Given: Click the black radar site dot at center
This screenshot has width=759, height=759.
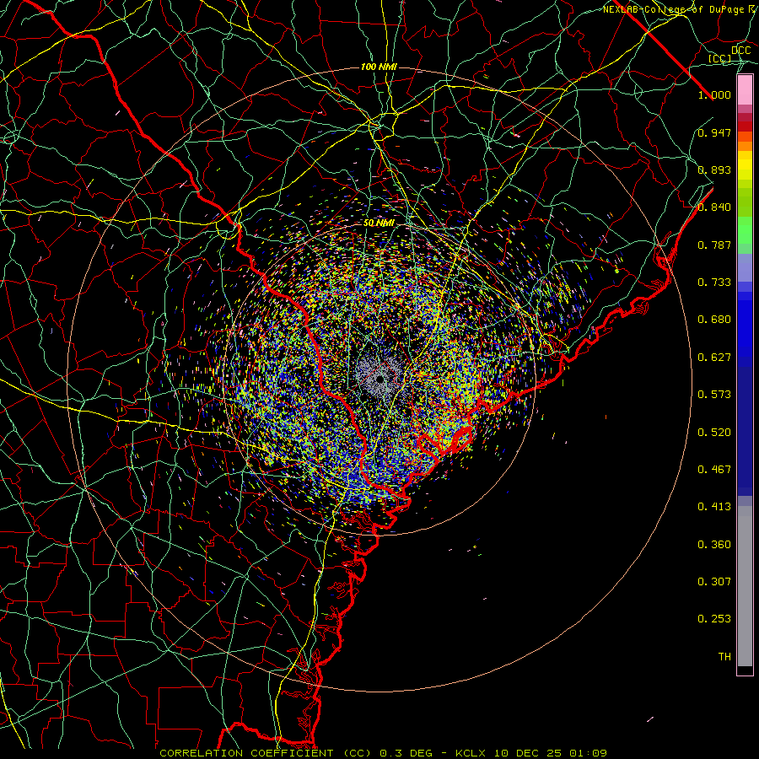Looking at the screenshot, I should click(380, 379).
